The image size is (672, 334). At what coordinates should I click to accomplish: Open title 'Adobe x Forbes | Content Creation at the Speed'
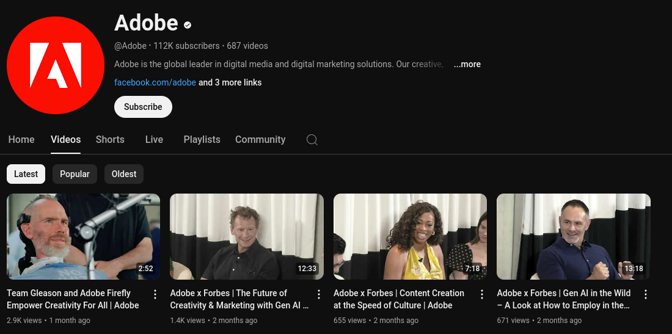coord(398,299)
